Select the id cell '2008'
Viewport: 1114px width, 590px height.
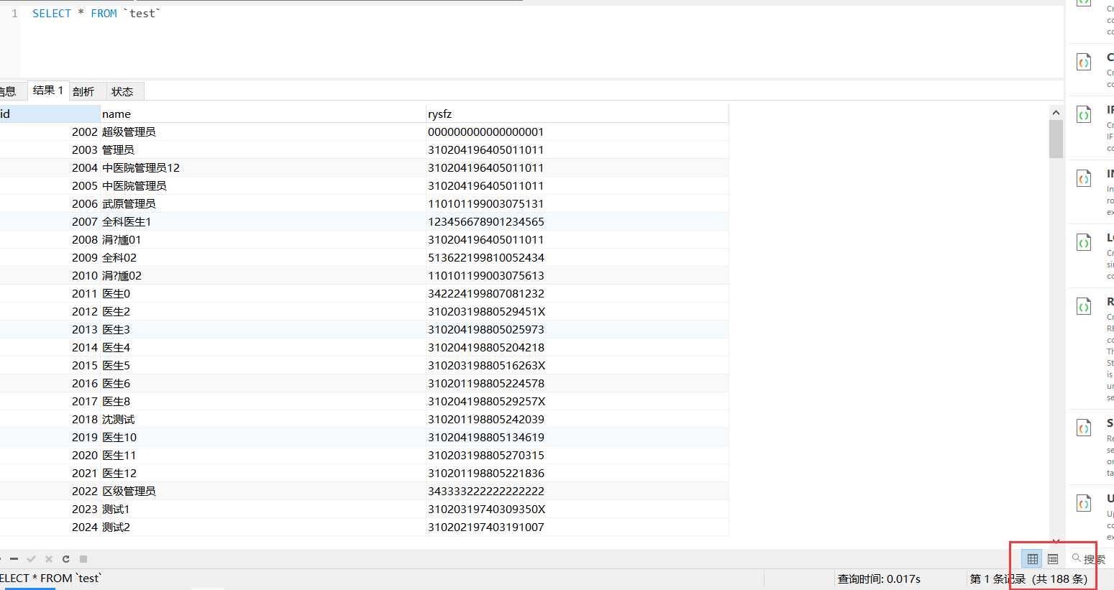point(50,239)
